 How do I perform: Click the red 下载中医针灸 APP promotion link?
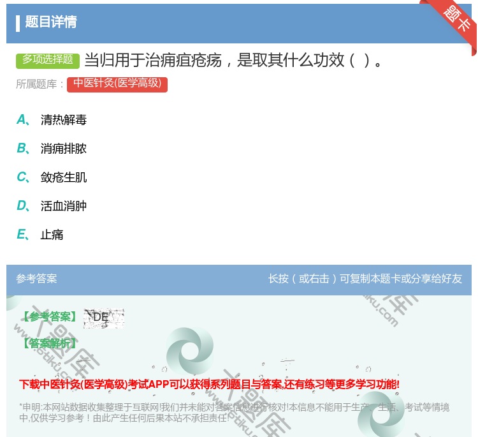click(x=209, y=384)
